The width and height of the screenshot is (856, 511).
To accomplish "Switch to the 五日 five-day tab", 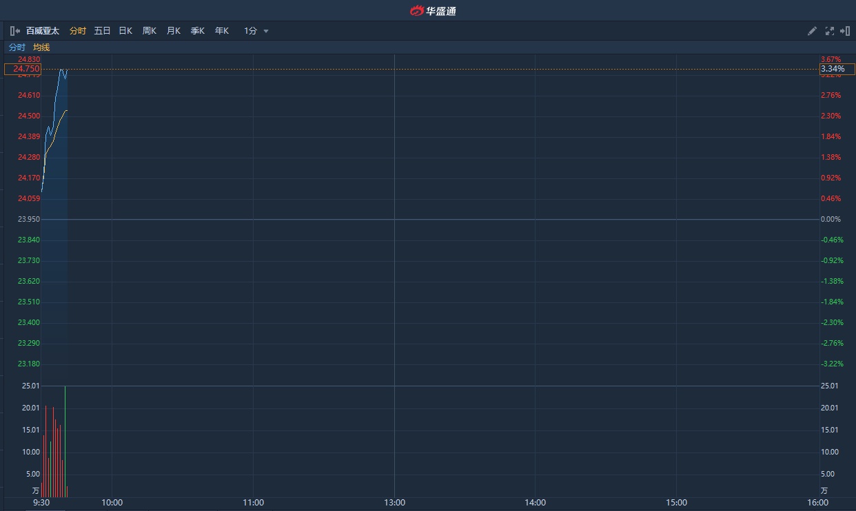I will (x=102, y=31).
